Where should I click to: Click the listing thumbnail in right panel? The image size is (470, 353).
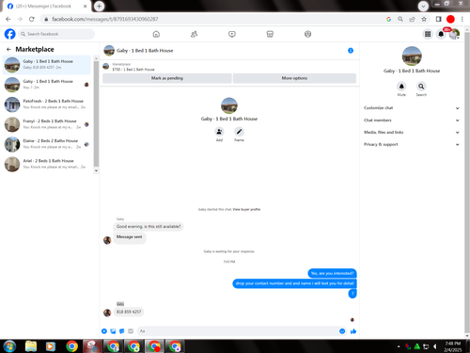[412, 56]
